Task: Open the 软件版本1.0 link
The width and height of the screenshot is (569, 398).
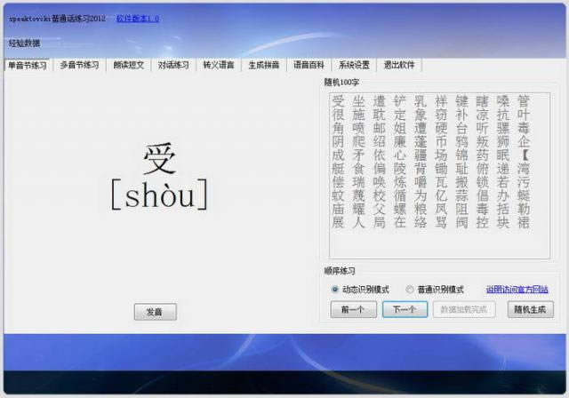Action: click(x=138, y=18)
